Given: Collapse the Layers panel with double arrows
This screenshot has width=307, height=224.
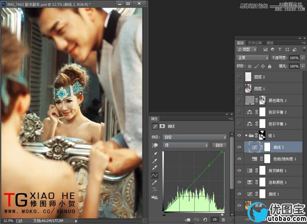Looking at the screenshot, I should [300, 38].
